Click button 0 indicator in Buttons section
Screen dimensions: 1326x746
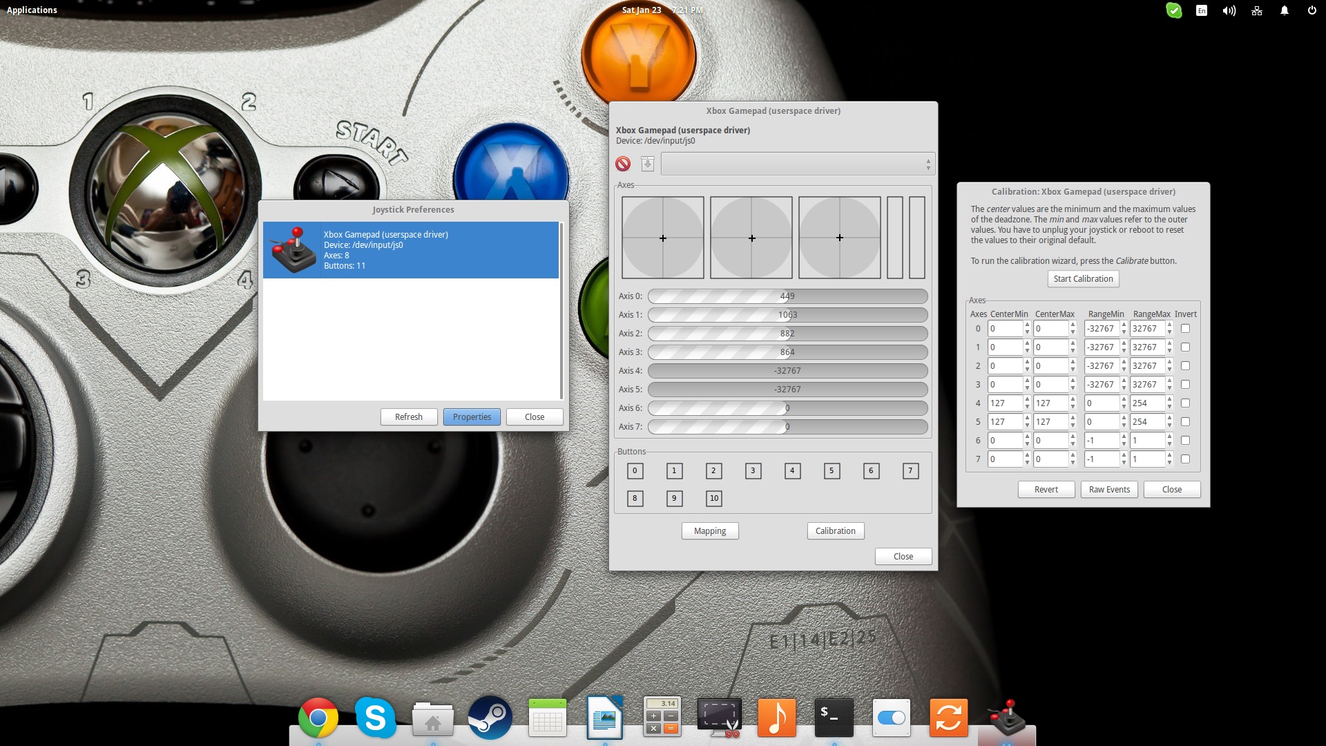(635, 470)
